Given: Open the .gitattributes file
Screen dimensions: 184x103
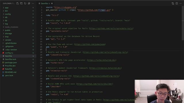Looking at the screenshot, I should pos(11,43).
